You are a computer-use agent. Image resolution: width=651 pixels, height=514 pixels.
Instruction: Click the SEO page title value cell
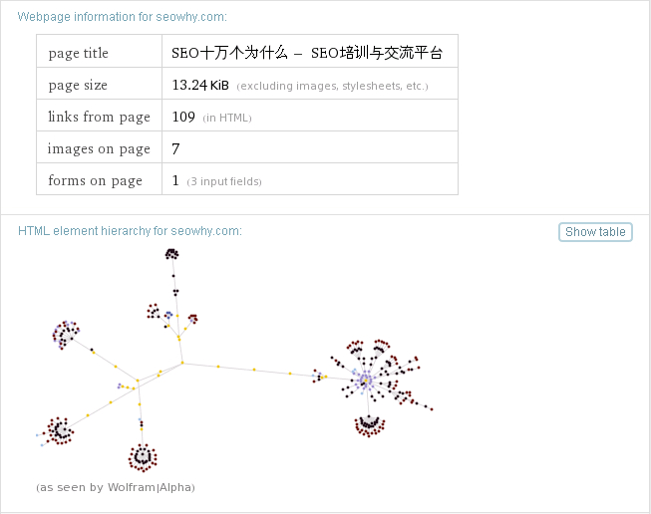pyautogui.click(x=307, y=53)
